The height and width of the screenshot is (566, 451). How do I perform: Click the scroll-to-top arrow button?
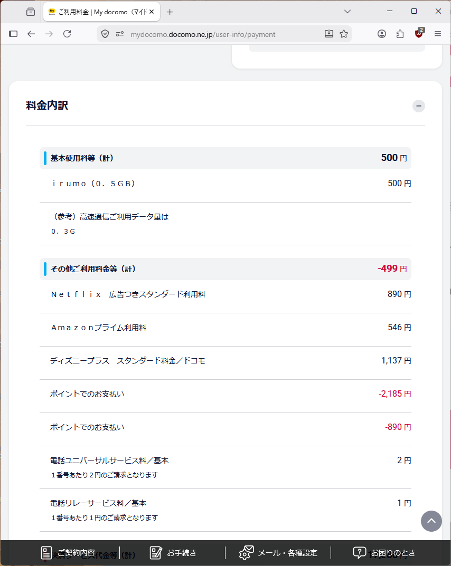coord(431,521)
